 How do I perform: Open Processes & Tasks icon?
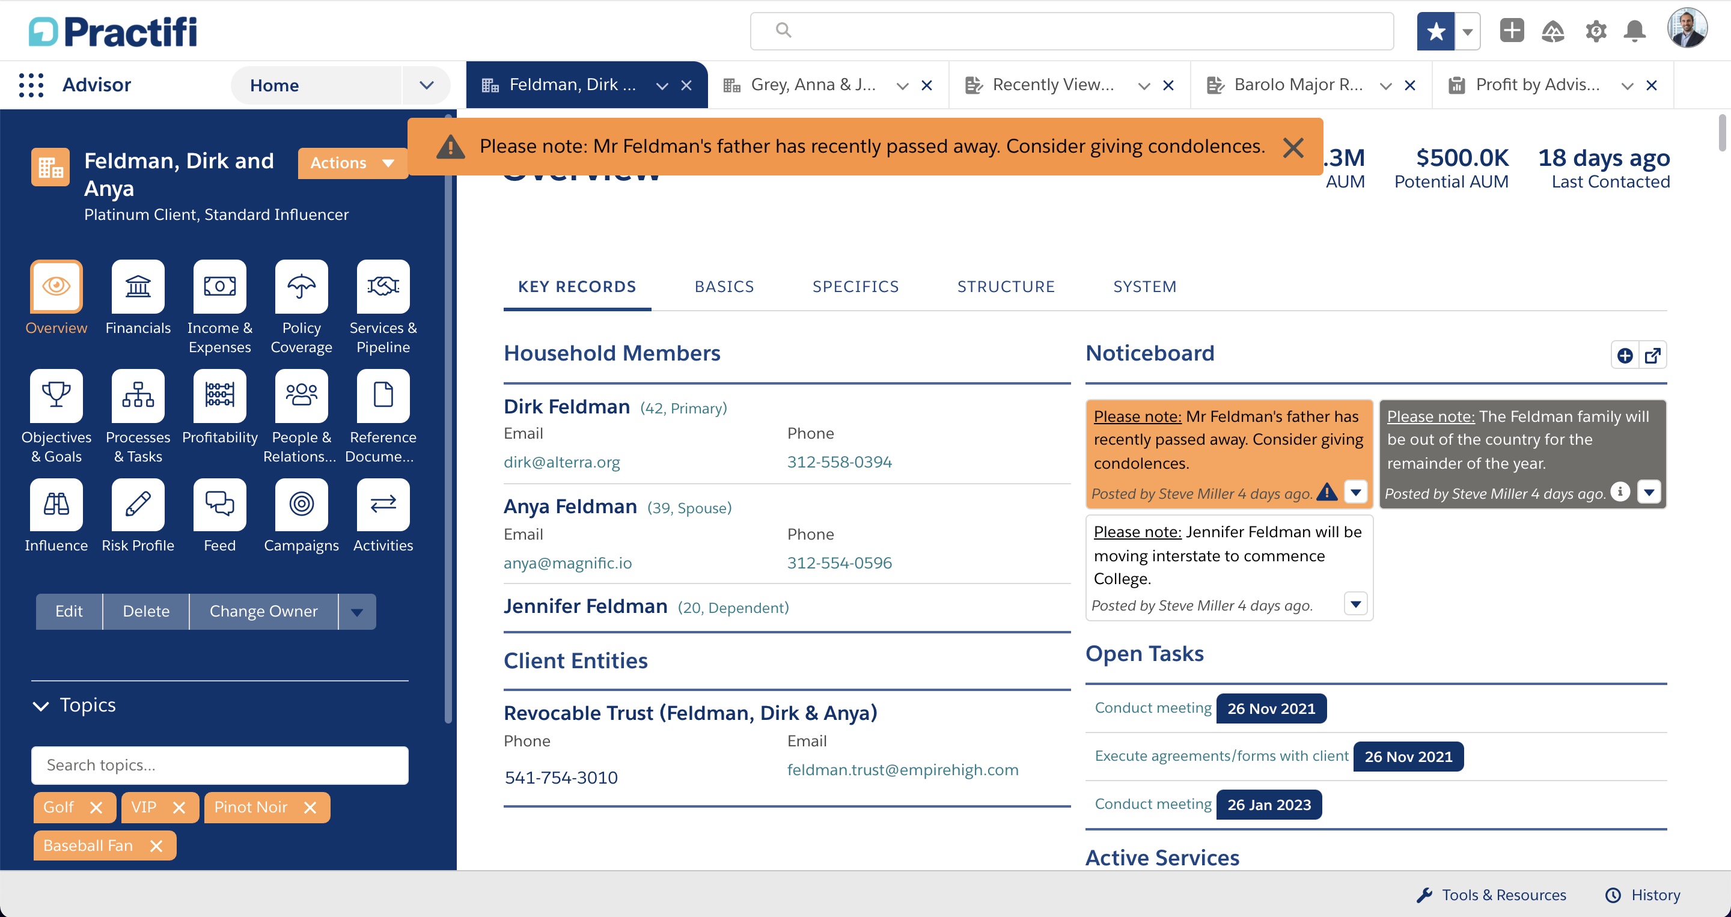pos(138,395)
